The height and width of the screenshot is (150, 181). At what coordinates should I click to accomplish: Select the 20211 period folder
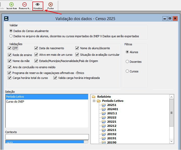tap(104, 130)
